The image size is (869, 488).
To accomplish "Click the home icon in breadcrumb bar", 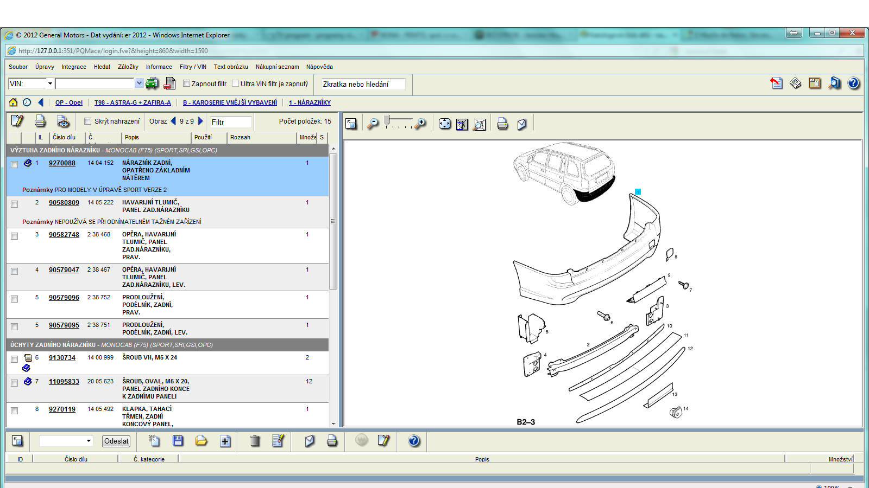I will (13, 102).
